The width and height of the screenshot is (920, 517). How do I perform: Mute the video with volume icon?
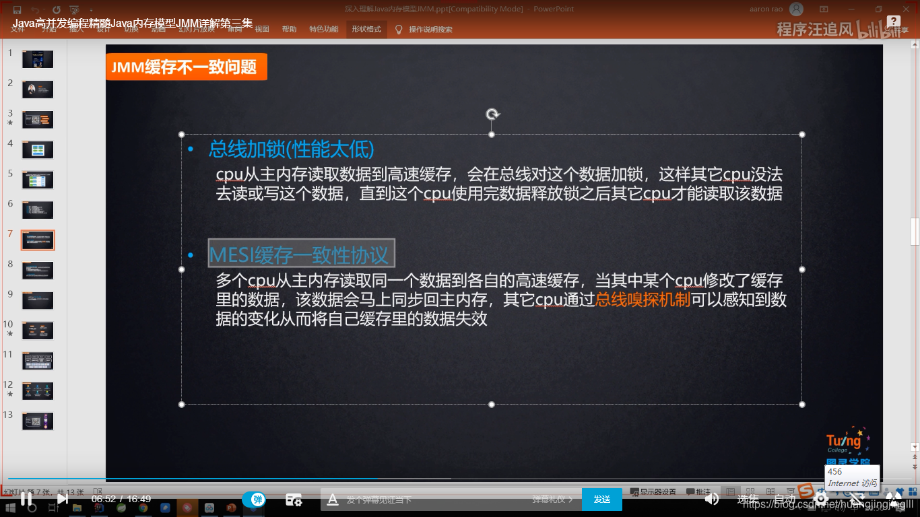(x=711, y=499)
